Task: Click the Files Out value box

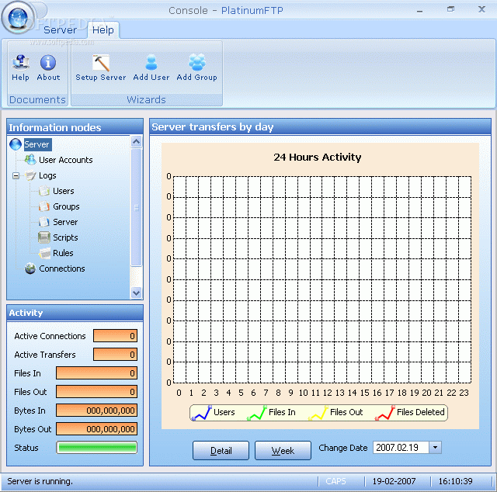Action: coord(96,392)
